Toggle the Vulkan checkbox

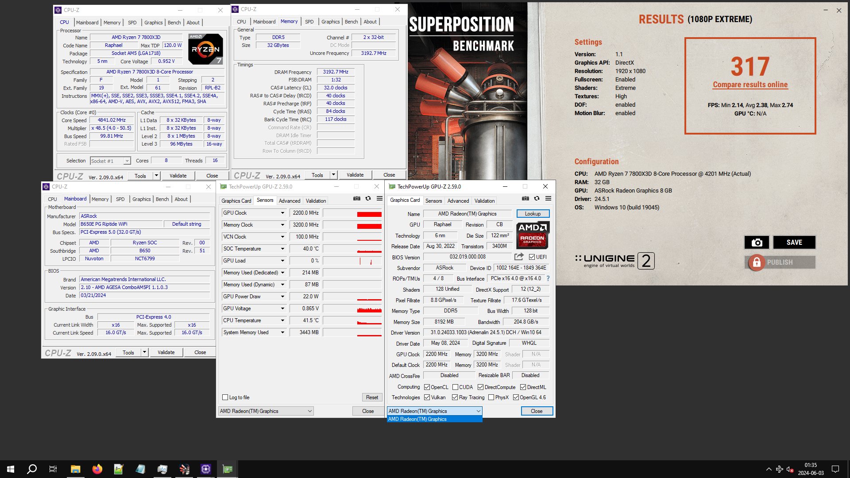click(x=427, y=397)
